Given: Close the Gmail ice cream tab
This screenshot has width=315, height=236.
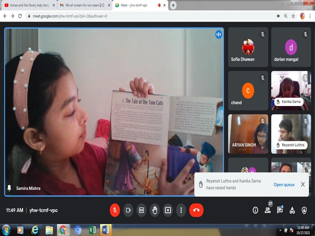Looking at the screenshot, I should 109,5.
